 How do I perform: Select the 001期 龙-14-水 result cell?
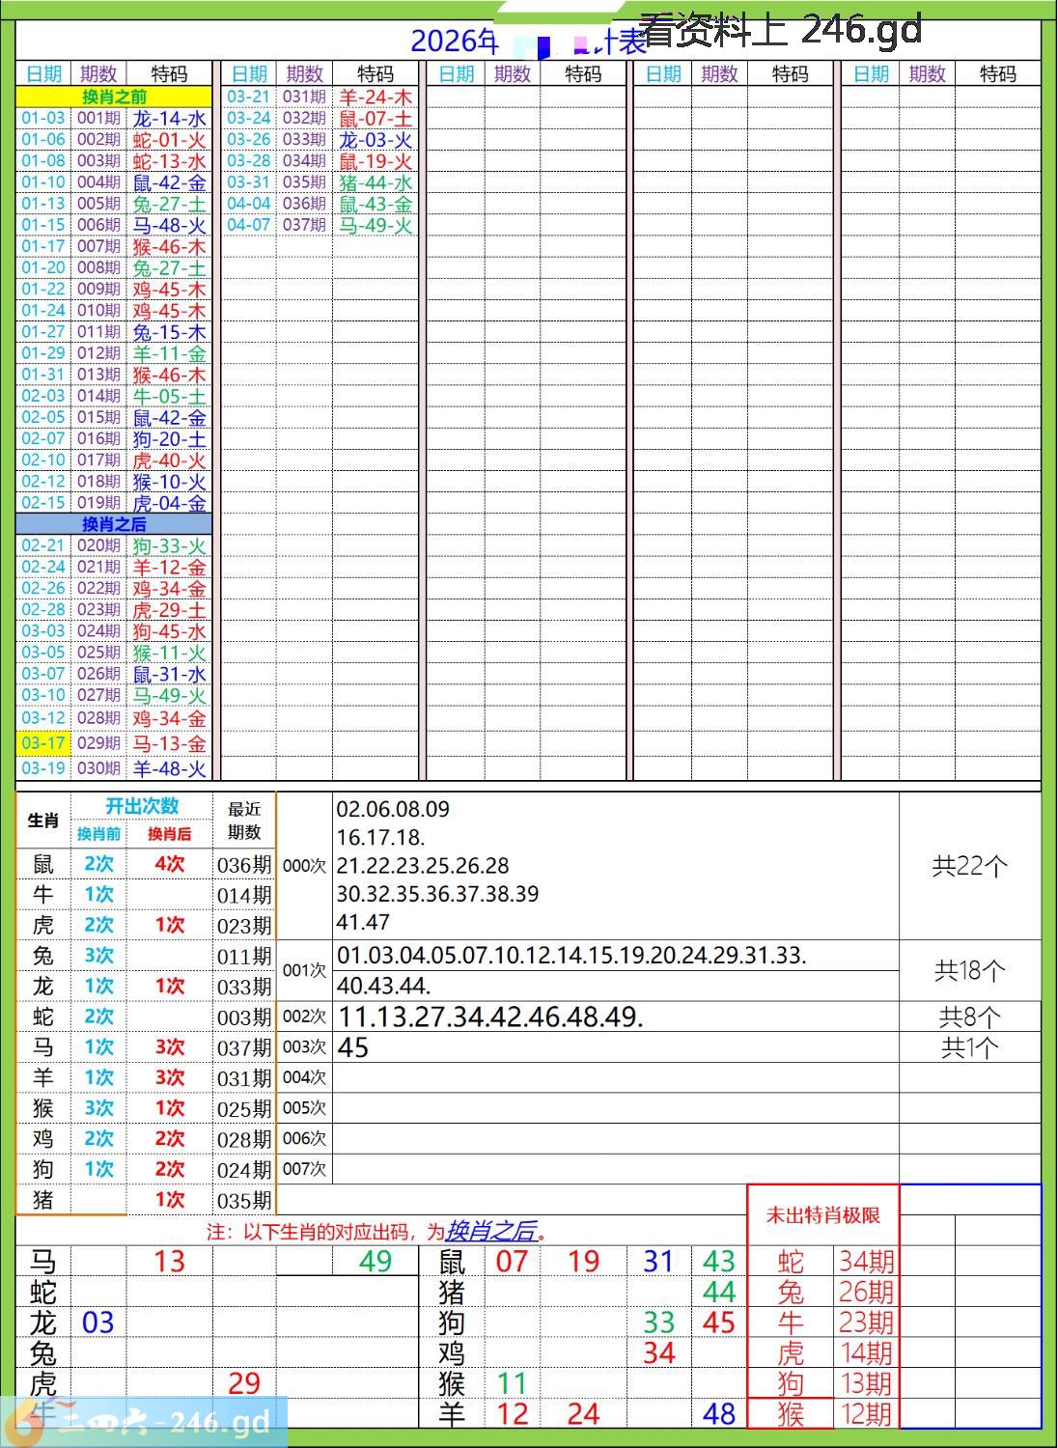point(169,119)
